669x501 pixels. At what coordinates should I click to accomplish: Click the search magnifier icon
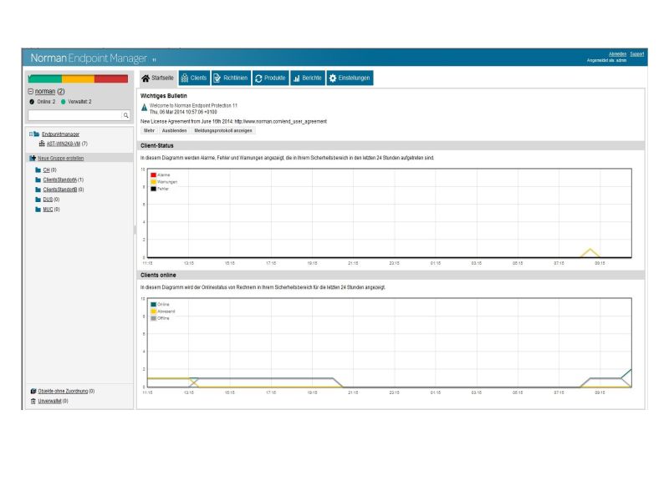[126, 115]
